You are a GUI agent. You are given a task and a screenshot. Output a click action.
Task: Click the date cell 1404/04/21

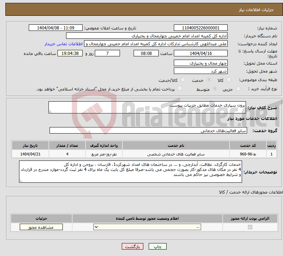click(x=30, y=154)
